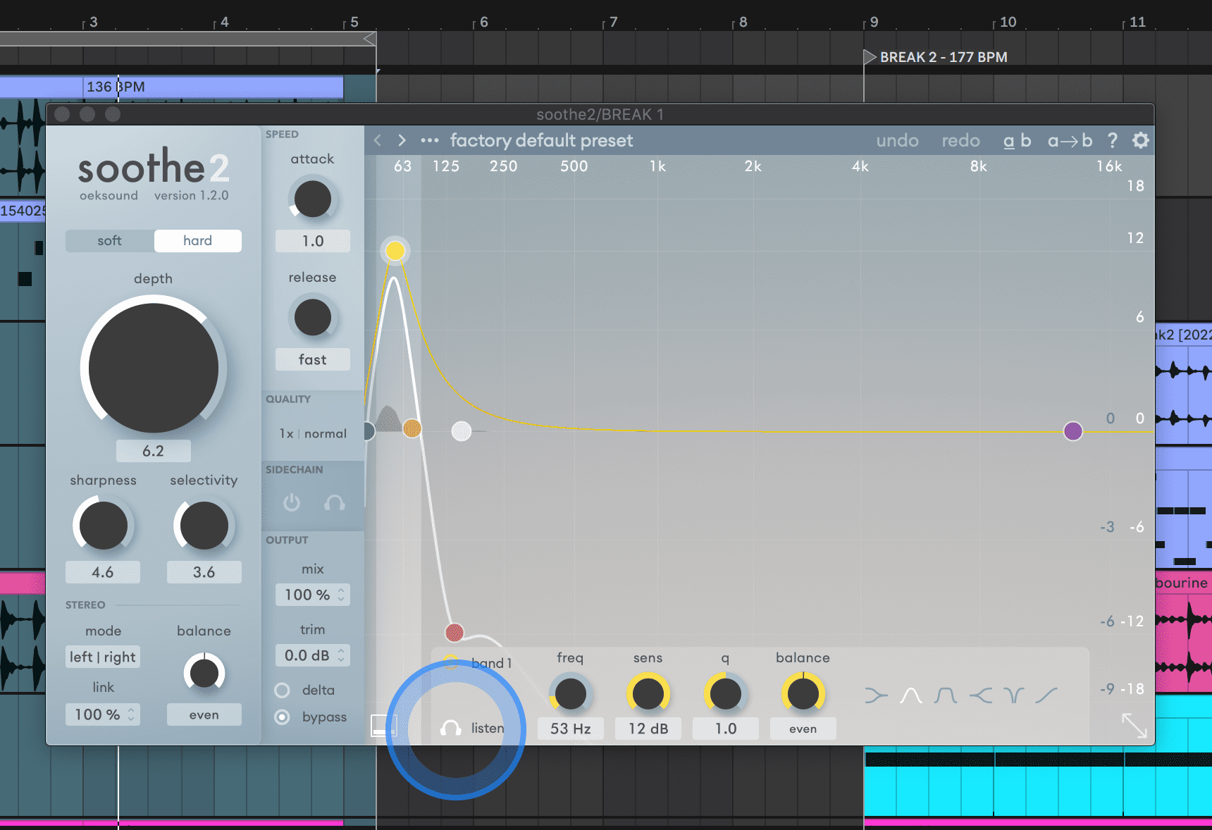This screenshot has height=830, width=1212.
Task: Open the factory default preset name
Action: pos(541,140)
